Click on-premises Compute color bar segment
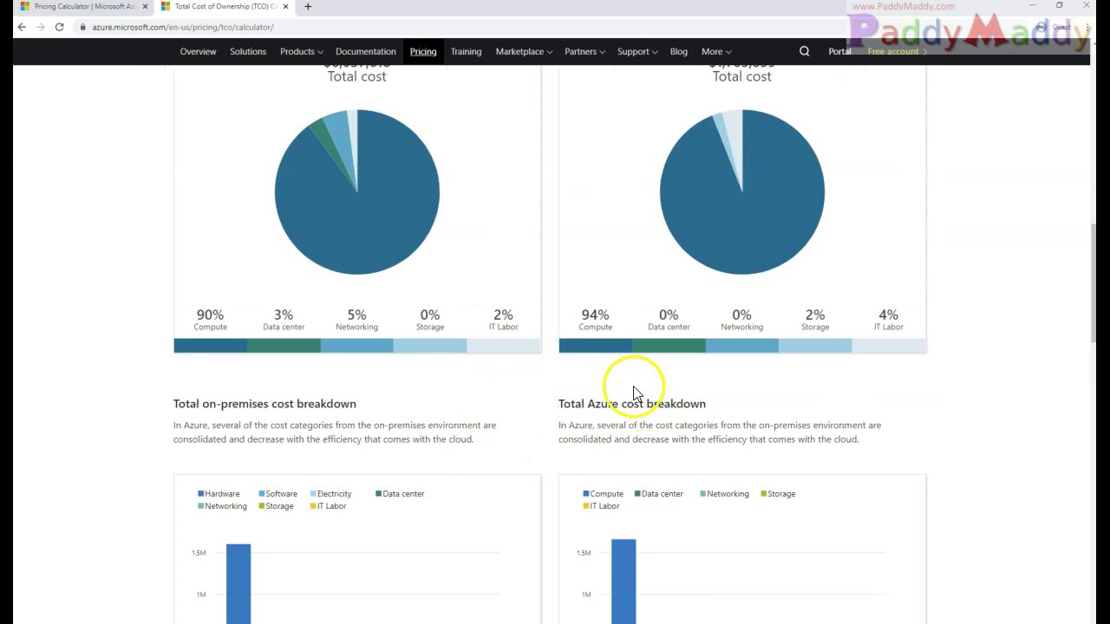This screenshot has width=1110, height=624. pos(210,346)
